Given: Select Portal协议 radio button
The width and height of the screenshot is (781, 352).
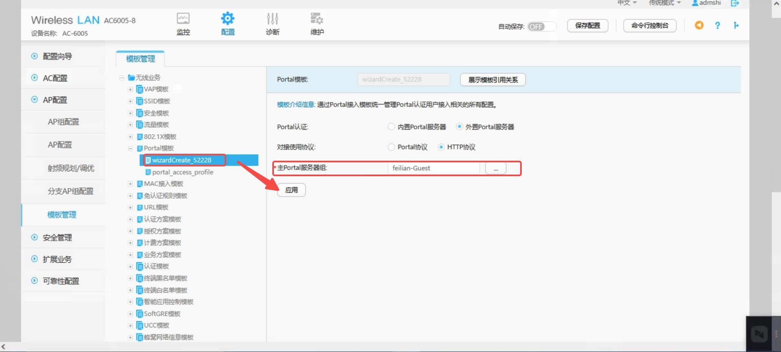Looking at the screenshot, I should 391,147.
